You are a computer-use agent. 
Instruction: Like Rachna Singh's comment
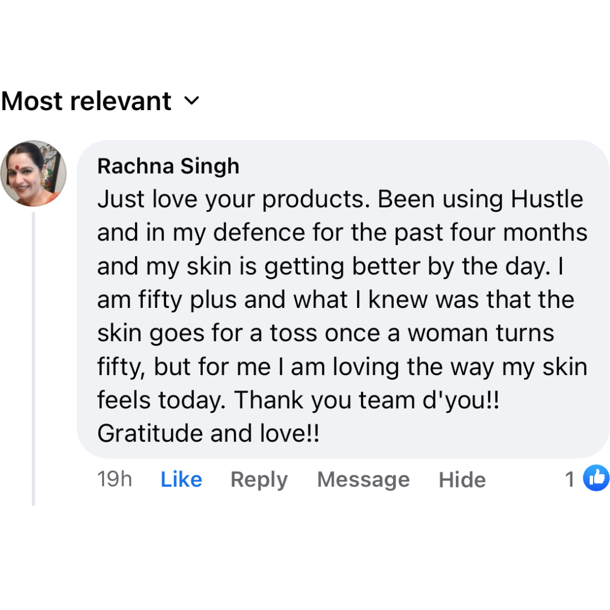pos(181,480)
